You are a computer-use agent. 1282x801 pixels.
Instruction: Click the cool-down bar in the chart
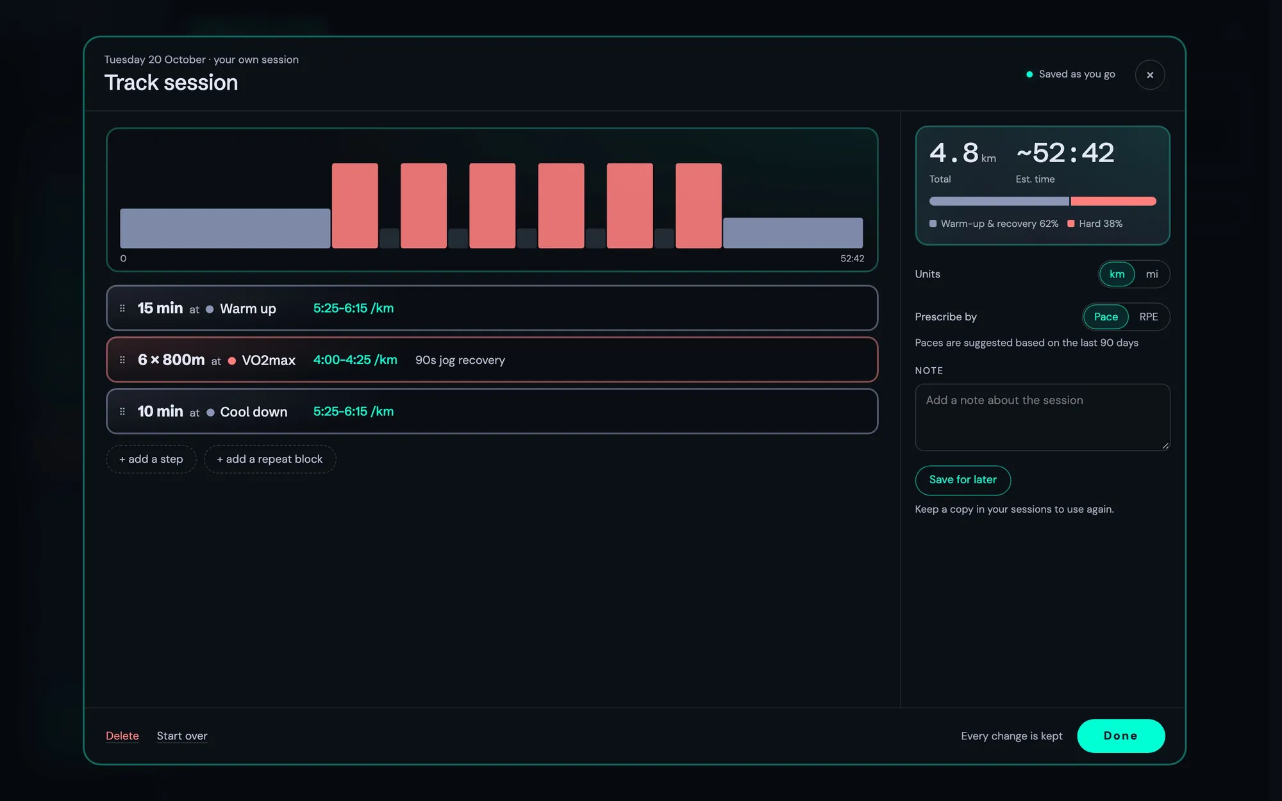[793, 233]
